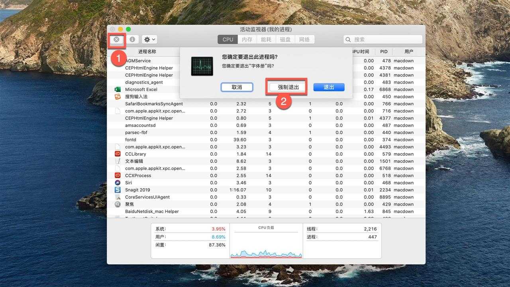
Task: Switch to the 网络 tab
Action: [304, 39]
